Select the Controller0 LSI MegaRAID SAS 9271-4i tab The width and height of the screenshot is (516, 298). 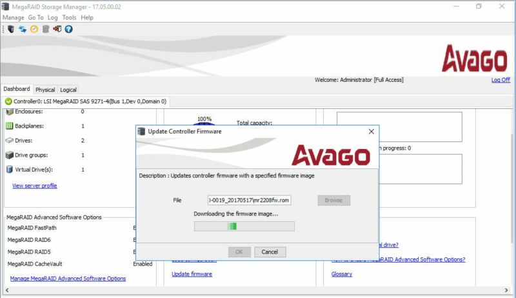tap(86, 101)
